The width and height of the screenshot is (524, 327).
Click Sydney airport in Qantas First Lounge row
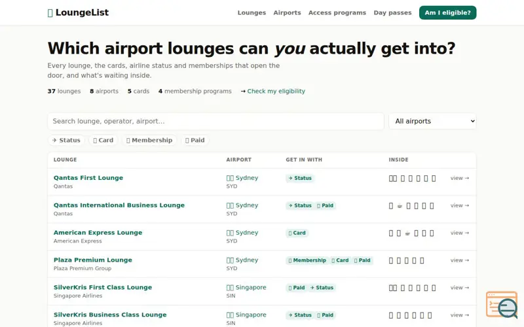pyautogui.click(x=242, y=178)
